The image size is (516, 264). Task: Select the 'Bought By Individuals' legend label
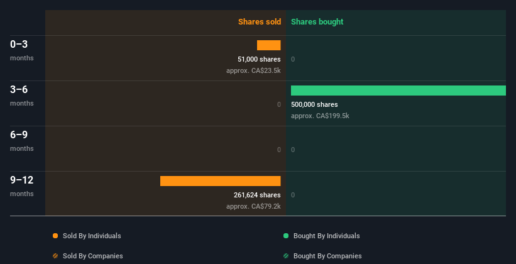pos(326,236)
